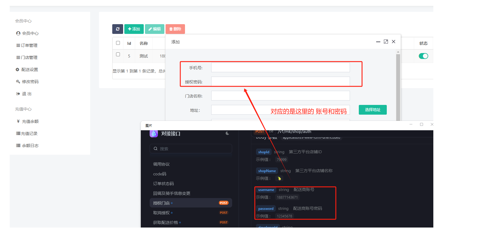Click the refresh icon button in toolbar
The width and height of the screenshot is (484, 234).
pyautogui.click(x=118, y=29)
